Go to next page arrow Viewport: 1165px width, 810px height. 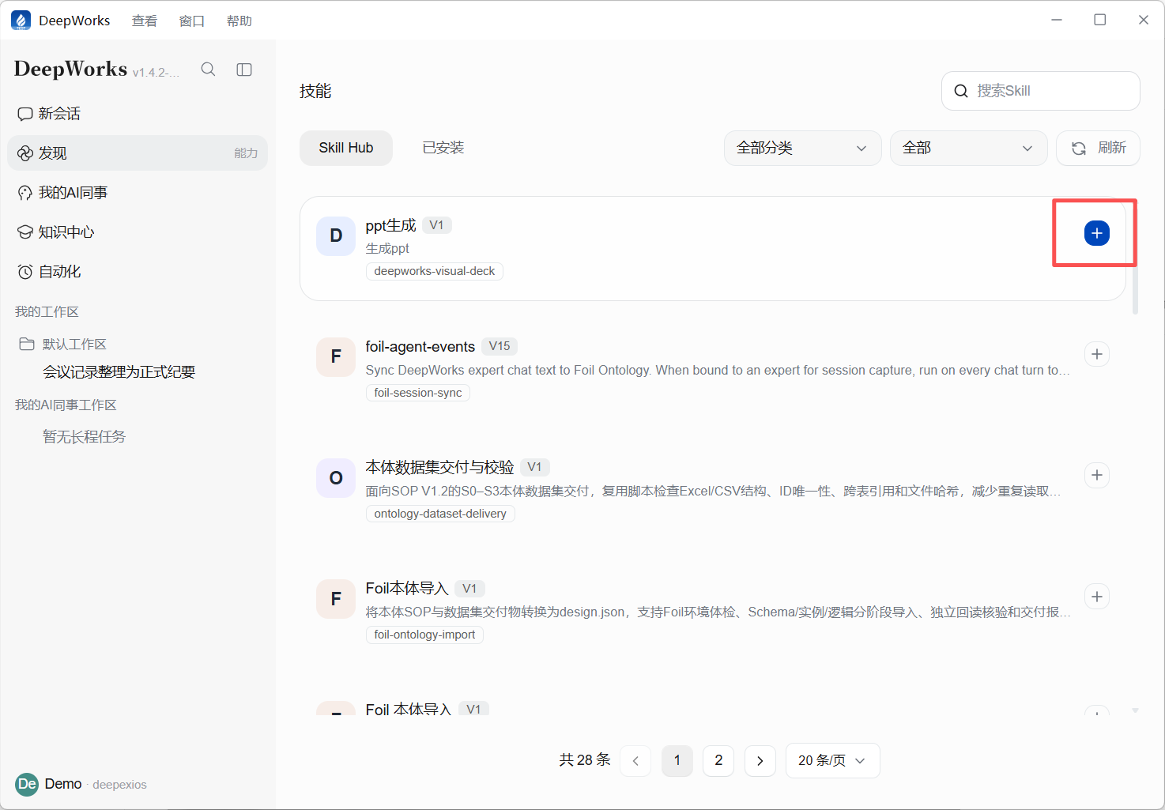pos(760,760)
